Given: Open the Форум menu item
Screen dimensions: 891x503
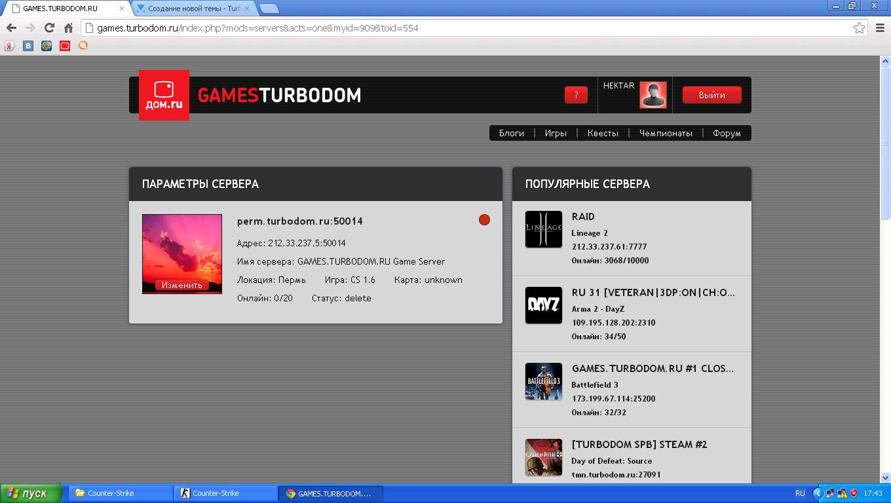Looking at the screenshot, I should (727, 133).
